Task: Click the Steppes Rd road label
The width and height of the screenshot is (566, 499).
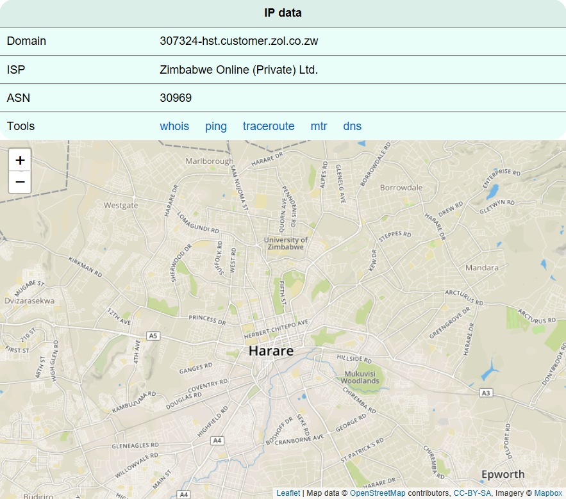Action: tap(395, 236)
